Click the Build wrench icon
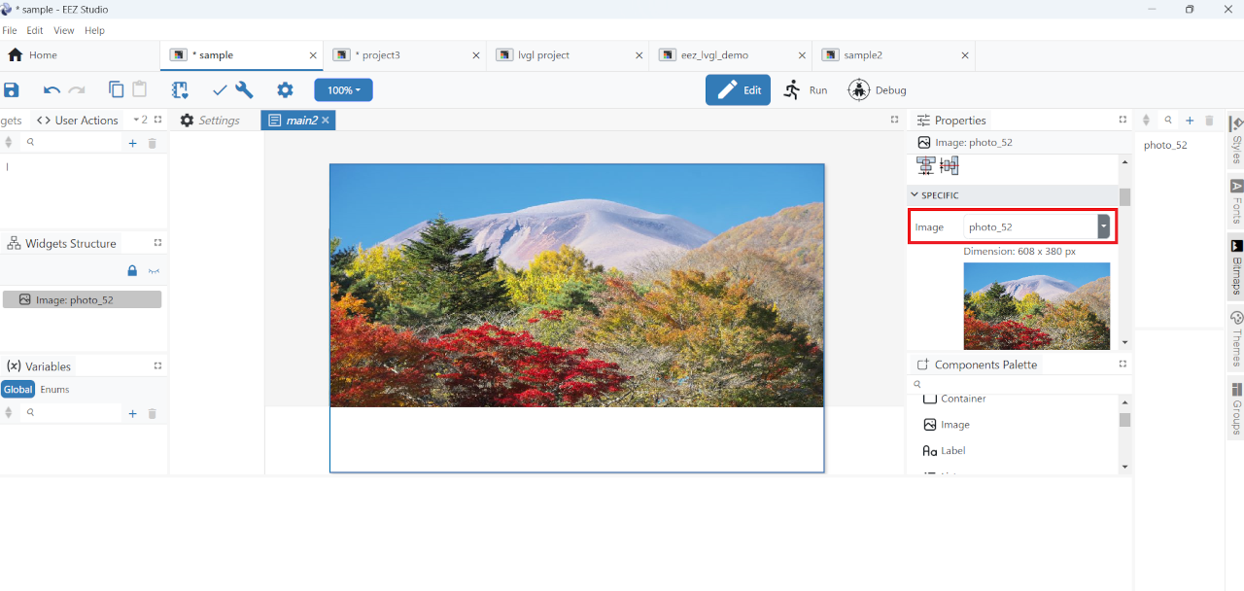 (x=244, y=90)
